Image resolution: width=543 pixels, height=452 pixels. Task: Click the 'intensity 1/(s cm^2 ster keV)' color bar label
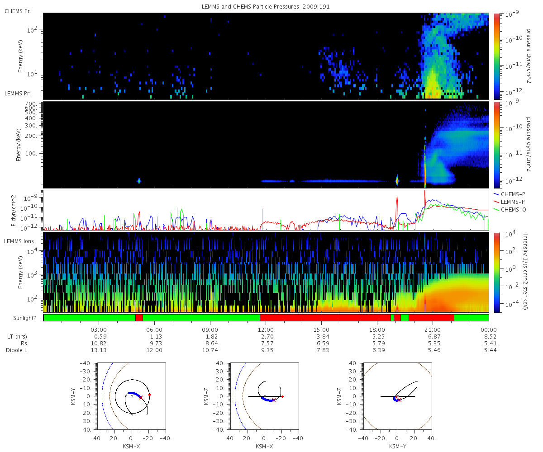[526, 272]
